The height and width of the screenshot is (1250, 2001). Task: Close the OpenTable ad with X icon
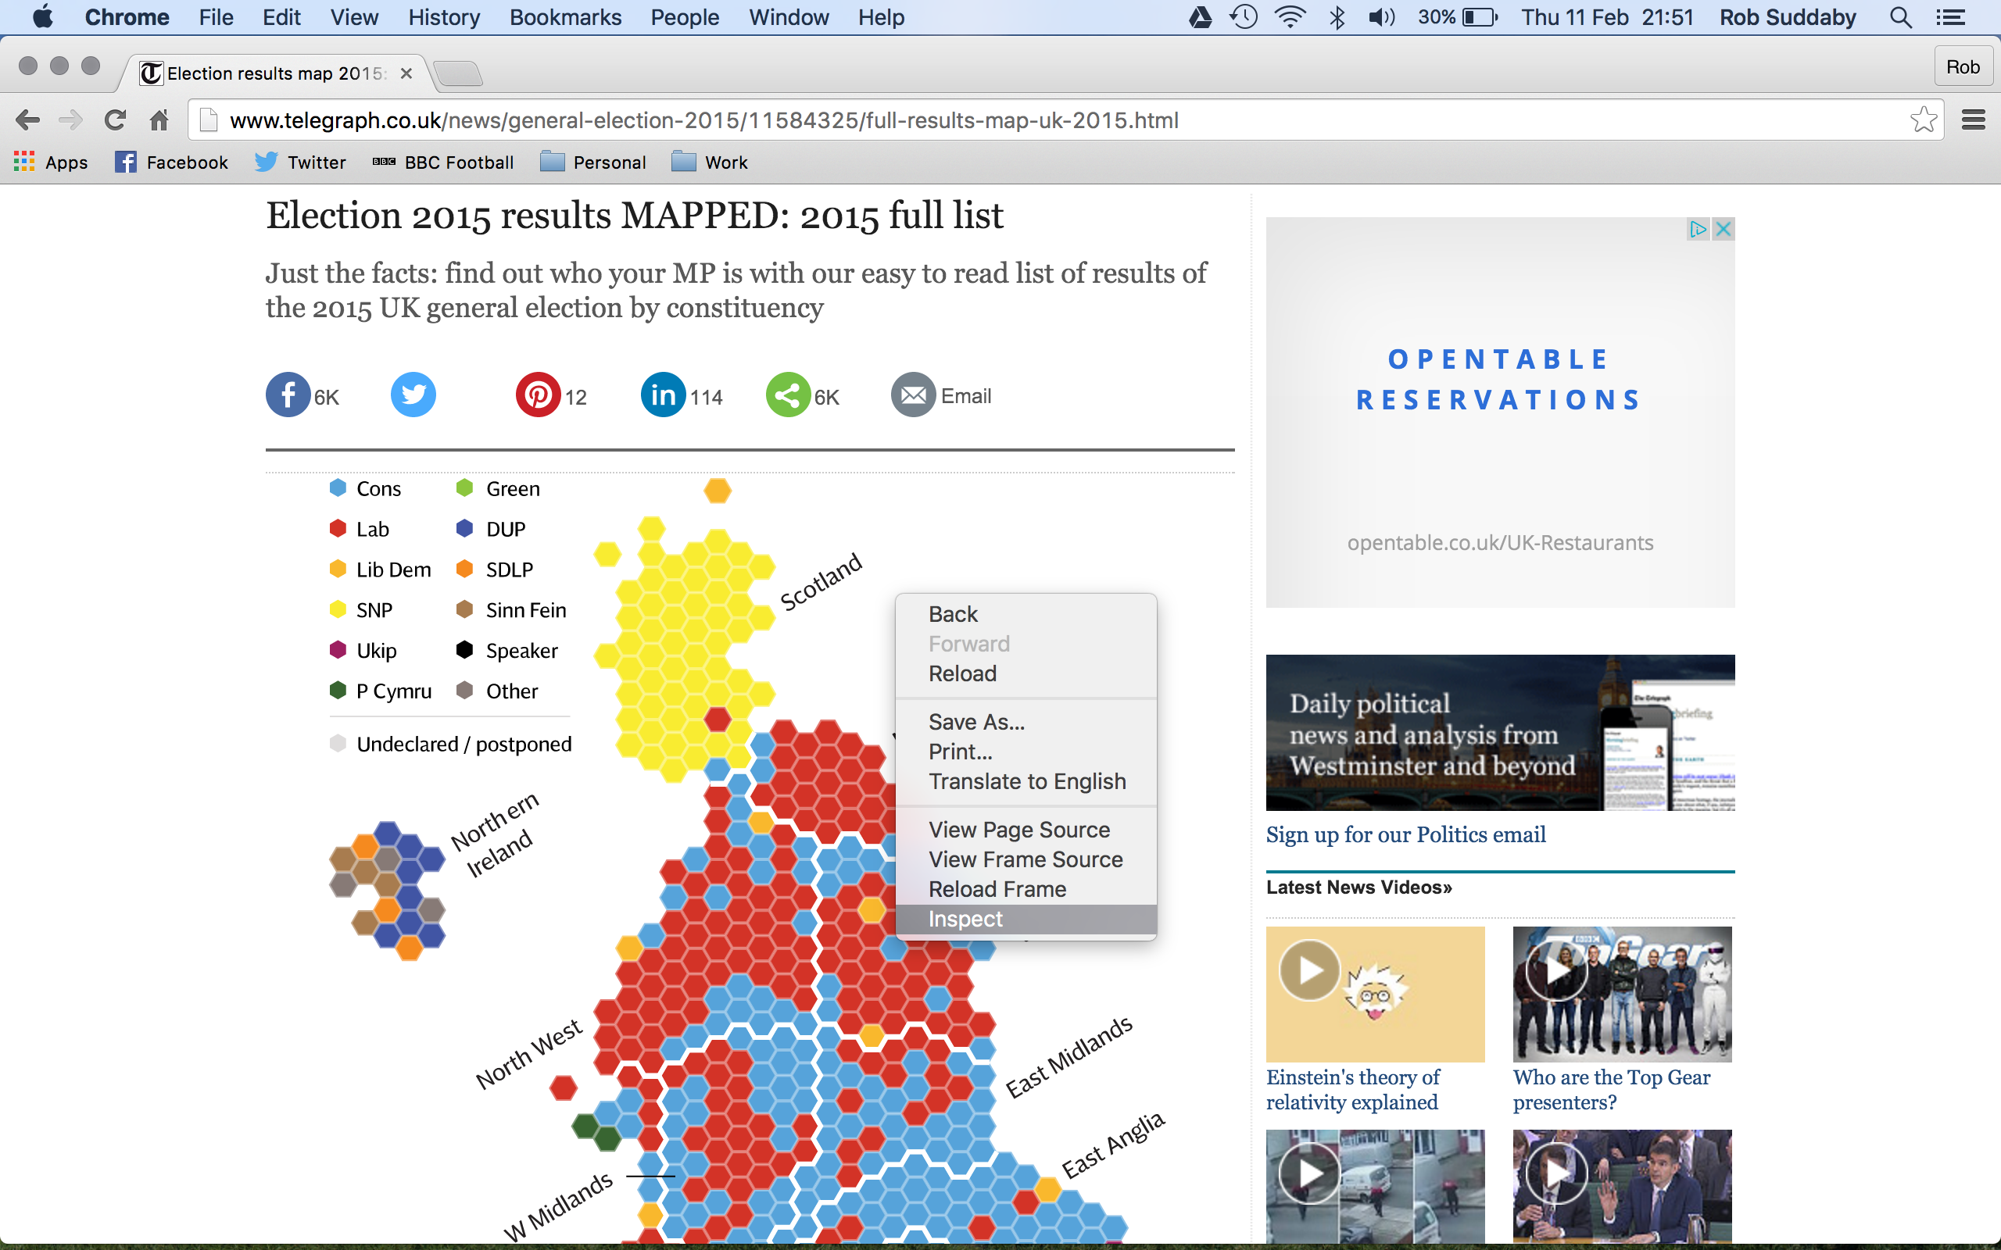coord(1724,229)
